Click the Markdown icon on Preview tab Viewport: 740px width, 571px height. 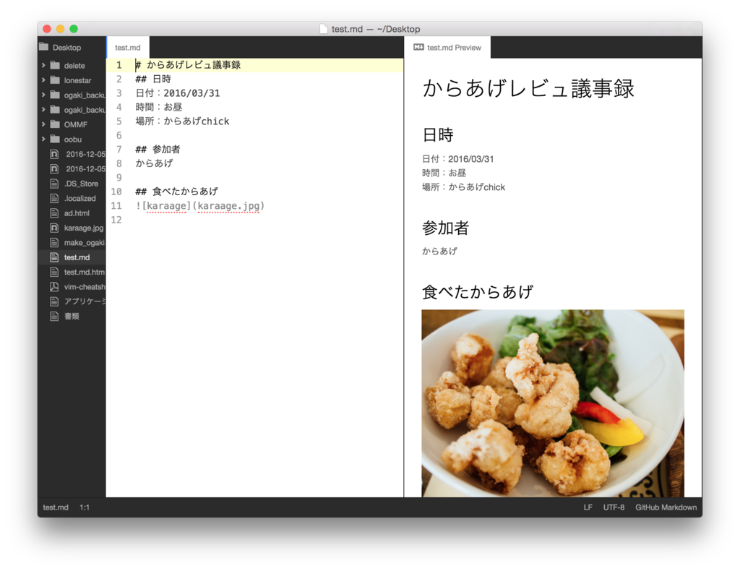(418, 47)
